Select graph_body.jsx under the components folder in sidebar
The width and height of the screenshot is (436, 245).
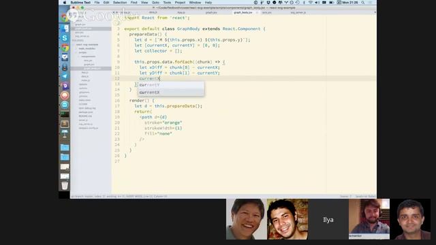92,68
